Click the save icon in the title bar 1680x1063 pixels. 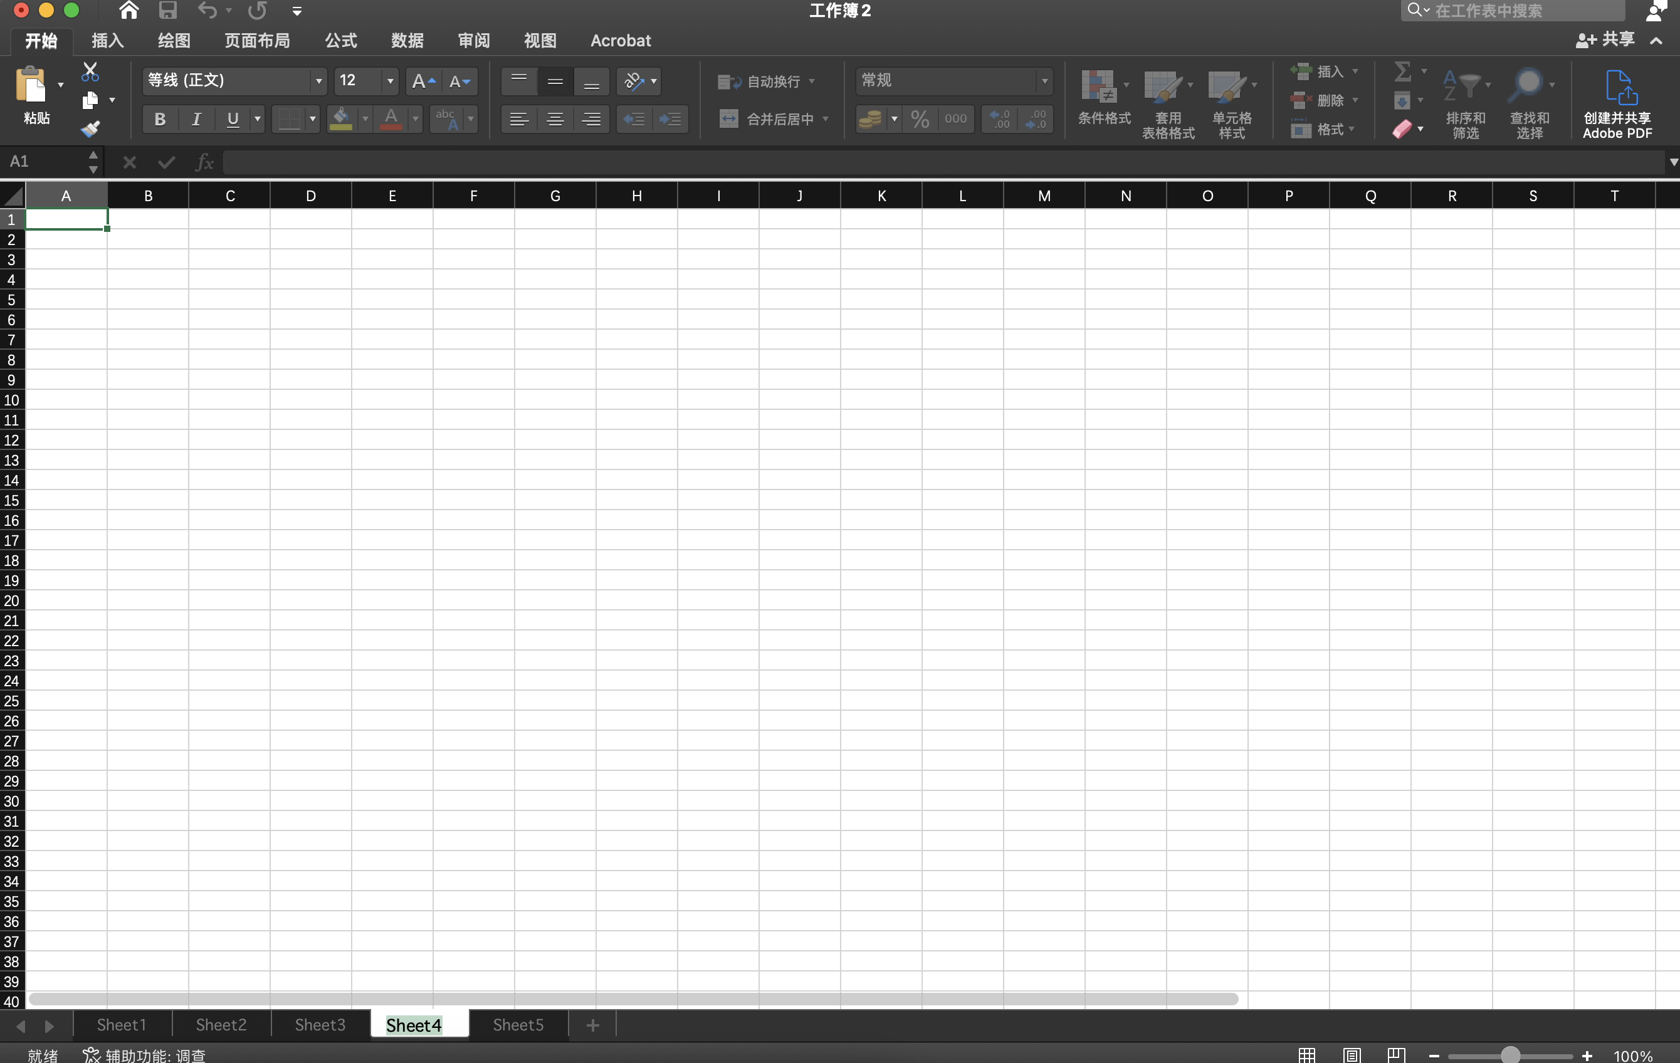(167, 11)
